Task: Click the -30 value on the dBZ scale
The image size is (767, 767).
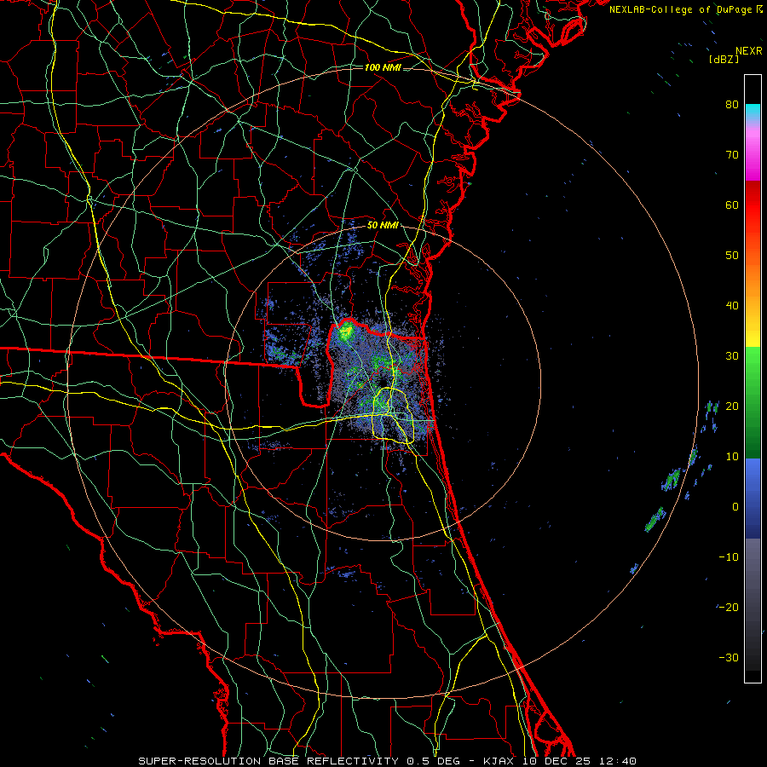Action: [x=729, y=658]
